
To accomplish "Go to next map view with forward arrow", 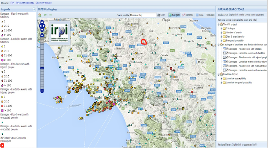I will click(50, 15).
